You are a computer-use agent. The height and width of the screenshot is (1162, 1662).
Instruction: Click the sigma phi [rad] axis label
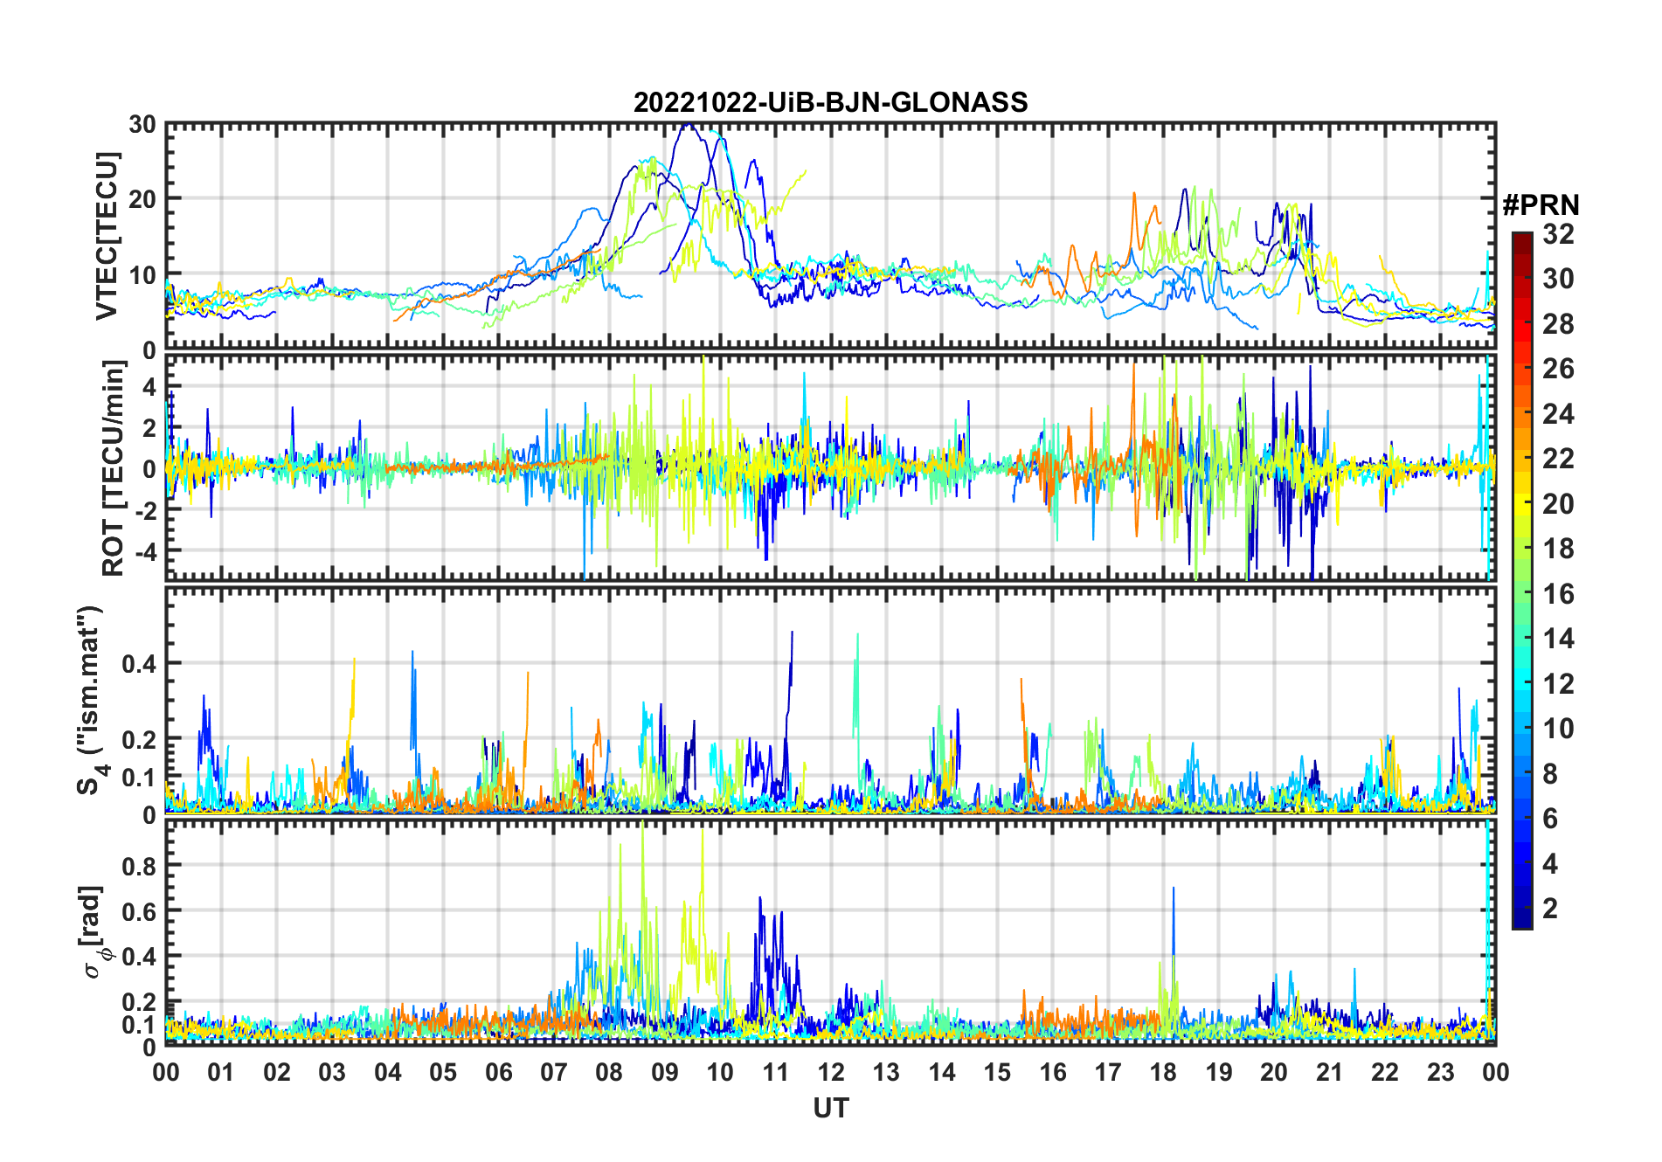pos(94,932)
